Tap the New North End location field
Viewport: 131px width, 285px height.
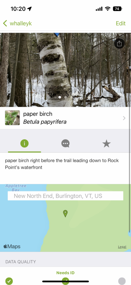(x=65, y=196)
